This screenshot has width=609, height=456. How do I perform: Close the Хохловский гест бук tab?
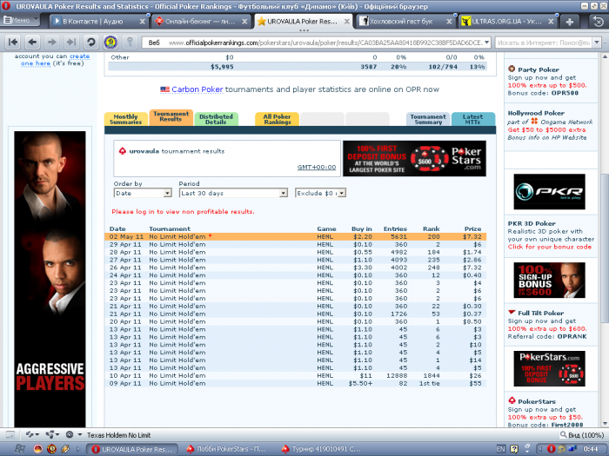click(x=449, y=22)
